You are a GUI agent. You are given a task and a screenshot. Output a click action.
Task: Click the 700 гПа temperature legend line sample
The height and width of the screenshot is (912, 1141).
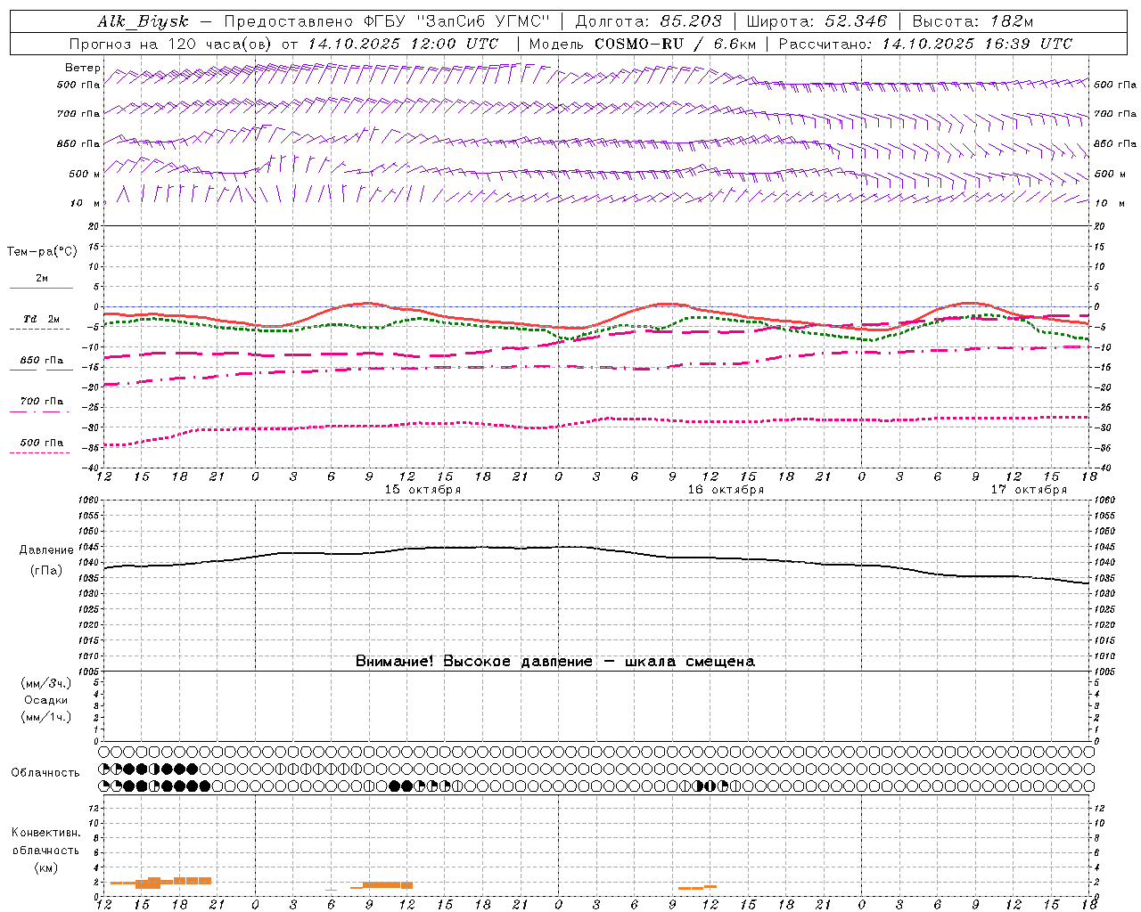tap(39, 411)
